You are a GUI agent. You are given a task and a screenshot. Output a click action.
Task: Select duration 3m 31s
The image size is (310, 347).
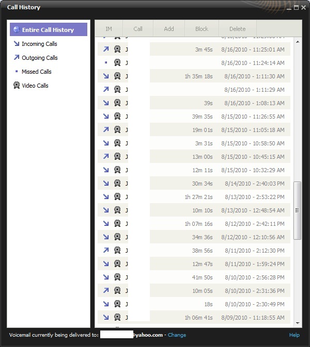204,143
